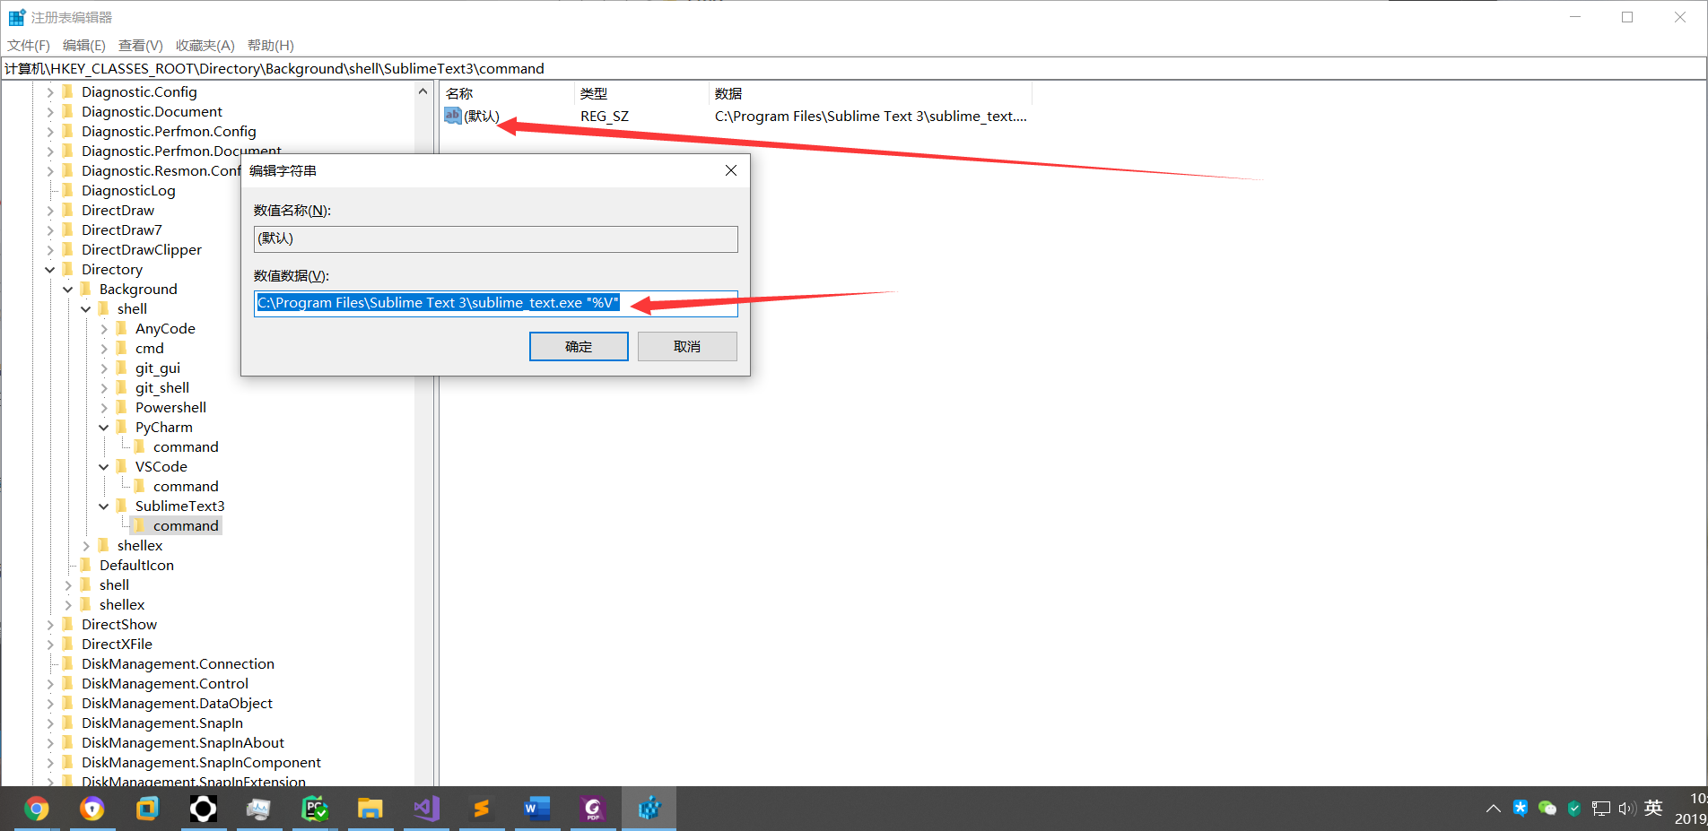Expand the DirectShow key

coord(50,625)
